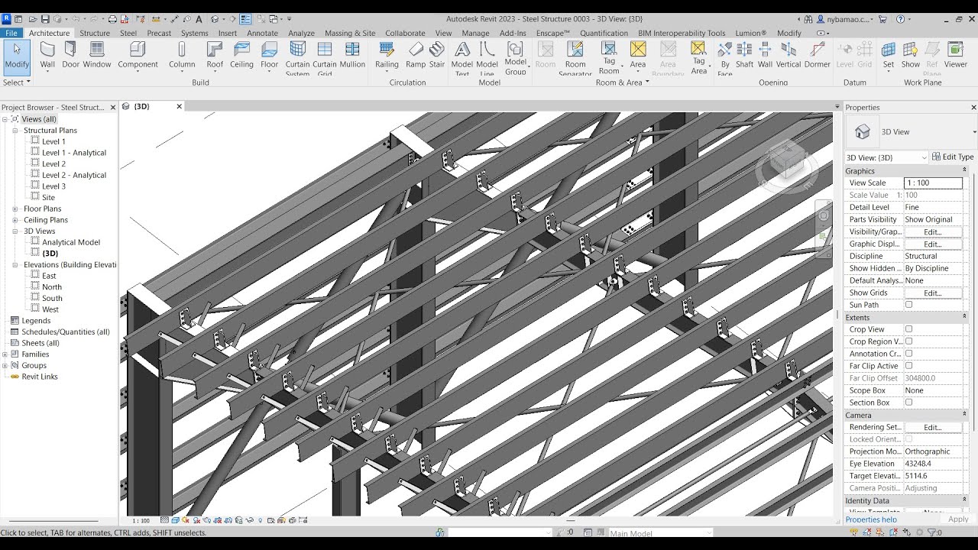This screenshot has height=550, width=978.
Task: Select the Mullion tool
Action: click(x=352, y=56)
